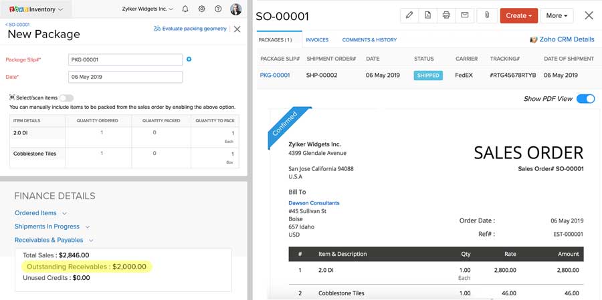Switch to the Packages (1) tab
The width and height of the screenshot is (602, 300).
[279, 40]
